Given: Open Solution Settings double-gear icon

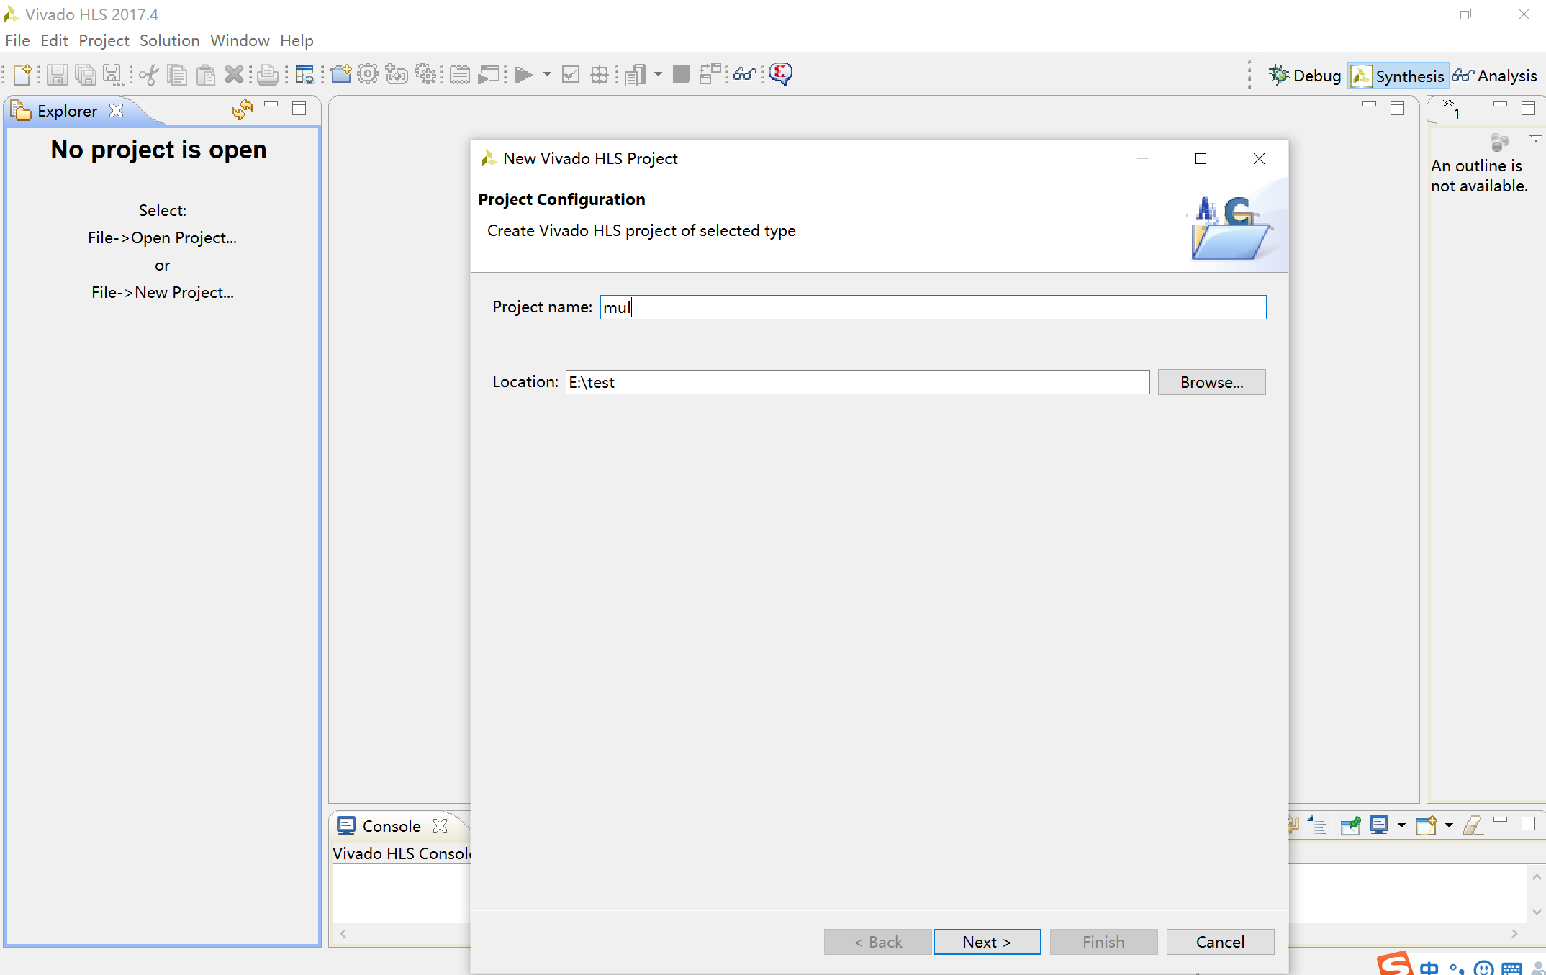Looking at the screenshot, I should click(x=426, y=74).
